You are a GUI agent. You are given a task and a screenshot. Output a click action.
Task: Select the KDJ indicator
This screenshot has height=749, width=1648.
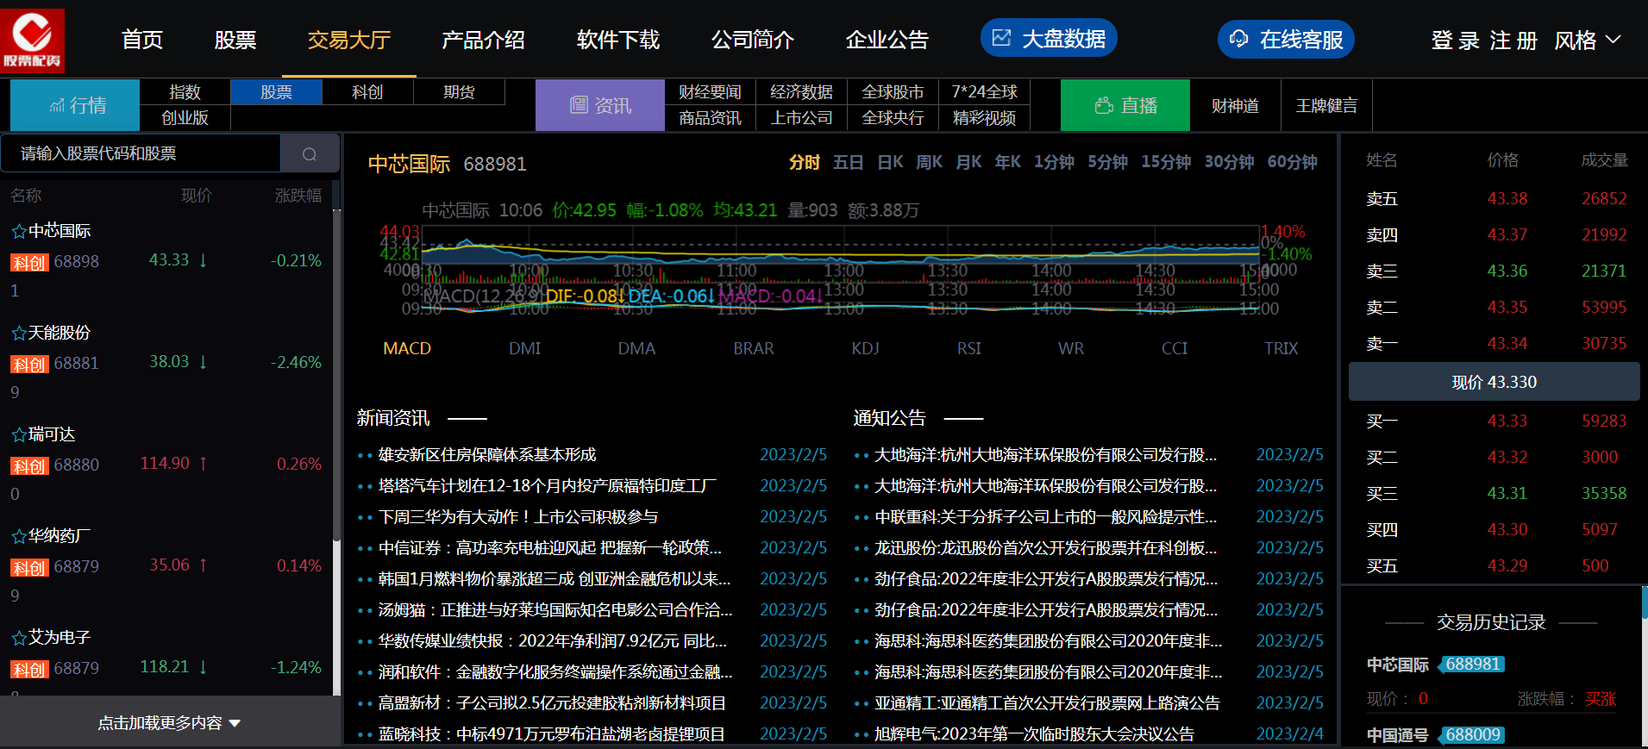point(866,348)
